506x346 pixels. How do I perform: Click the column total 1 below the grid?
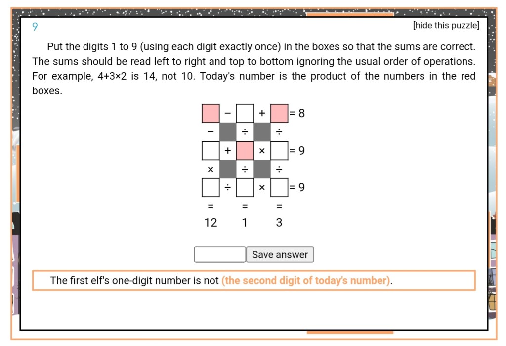pyautogui.click(x=245, y=223)
